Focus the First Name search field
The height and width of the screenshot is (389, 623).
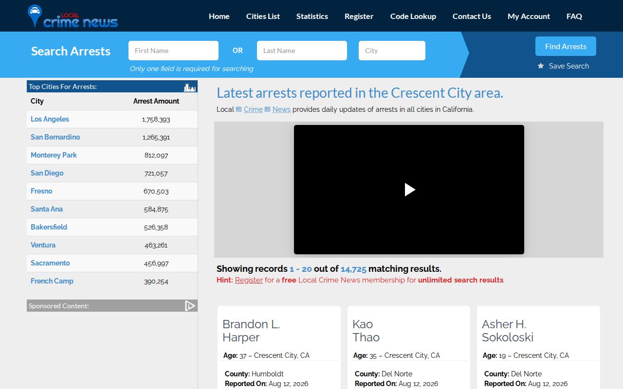tap(173, 51)
